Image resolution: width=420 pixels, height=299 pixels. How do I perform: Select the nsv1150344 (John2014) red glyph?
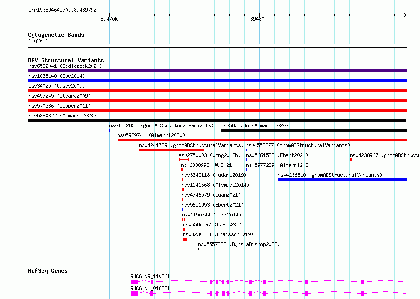184,219
